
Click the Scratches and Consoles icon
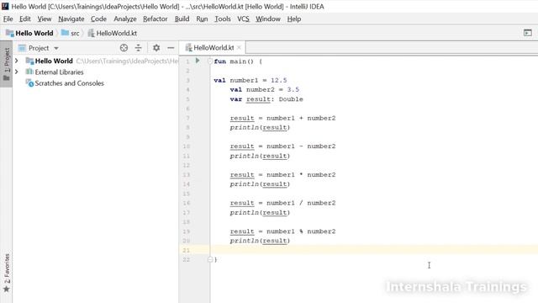click(x=30, y=82)
